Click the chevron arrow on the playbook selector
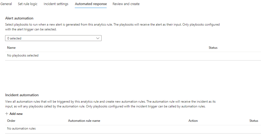The image size is (261, 137). [98, 38]
